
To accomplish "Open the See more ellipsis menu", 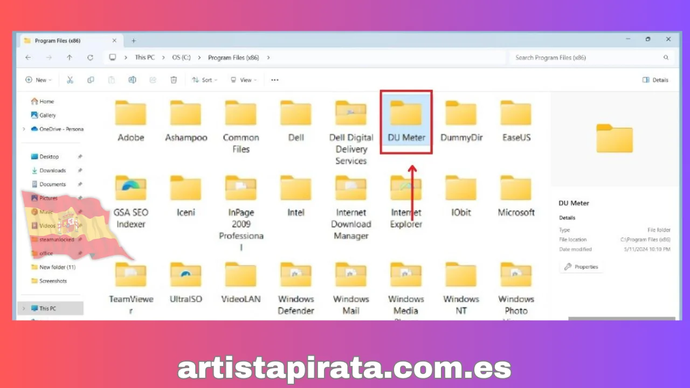I will tap(275, 80).
